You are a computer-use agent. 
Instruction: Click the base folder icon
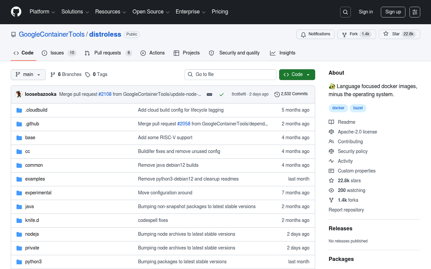point(19,138)
